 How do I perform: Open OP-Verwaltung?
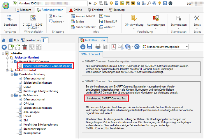134,22
